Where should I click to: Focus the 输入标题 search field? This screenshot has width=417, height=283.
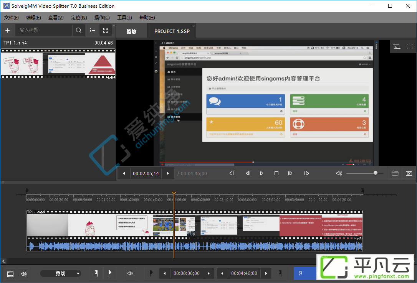[x=44, y=30]
